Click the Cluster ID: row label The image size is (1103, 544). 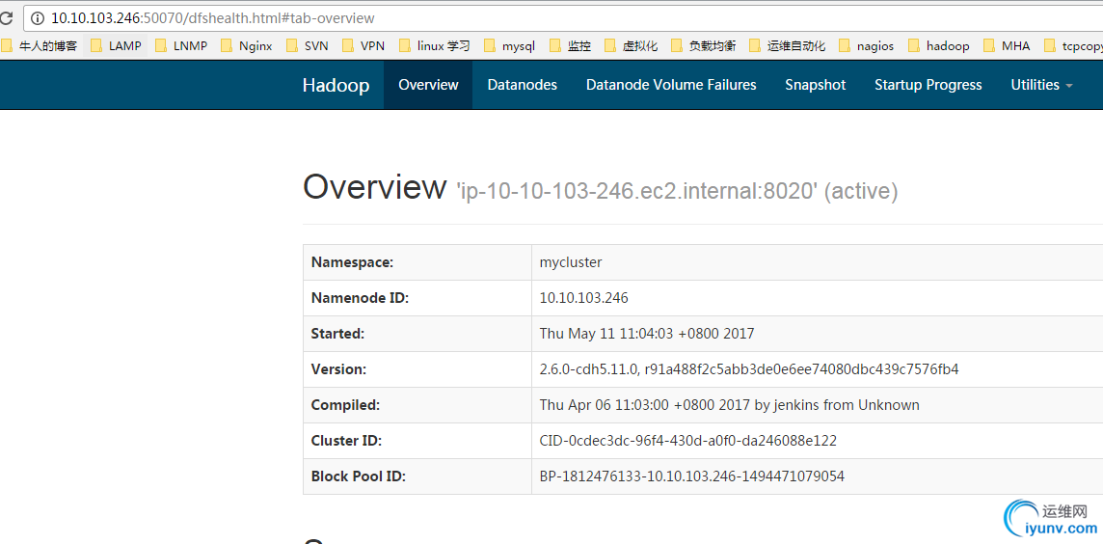[x=346, y=441]
